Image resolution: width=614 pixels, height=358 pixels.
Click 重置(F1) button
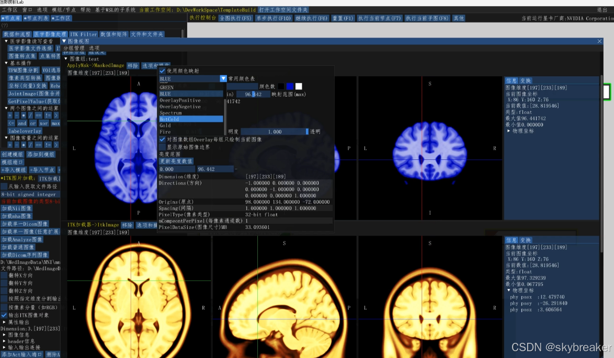pos(343,18)
